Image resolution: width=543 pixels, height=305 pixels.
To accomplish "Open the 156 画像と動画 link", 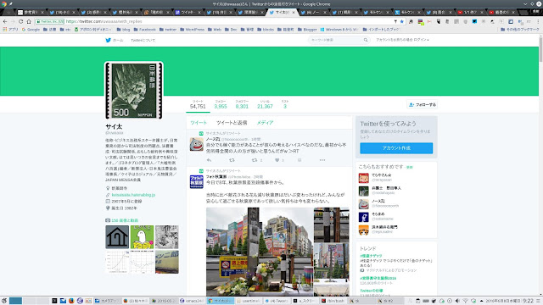I will pos(125,220).
